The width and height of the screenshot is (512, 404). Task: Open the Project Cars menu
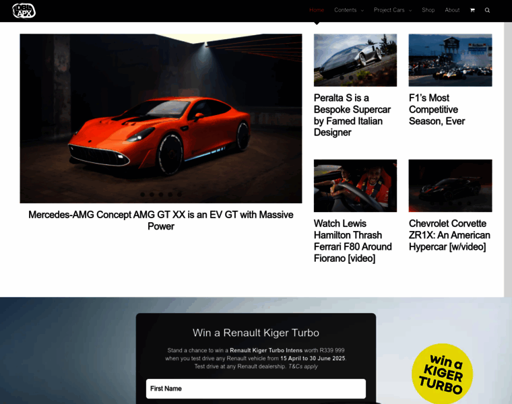tap(389, 10)
